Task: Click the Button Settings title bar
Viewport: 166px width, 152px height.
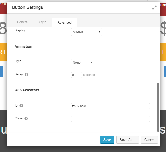Action: point(77,8)
